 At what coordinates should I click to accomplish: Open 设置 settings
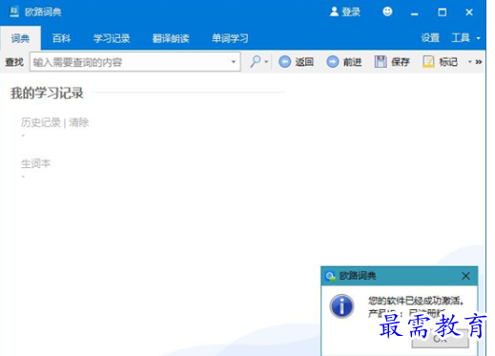point(430,38)
